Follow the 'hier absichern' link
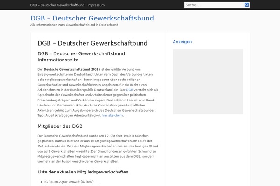Image resolution: width=280 pixels, height=186 pixels. tap(112, 115)
